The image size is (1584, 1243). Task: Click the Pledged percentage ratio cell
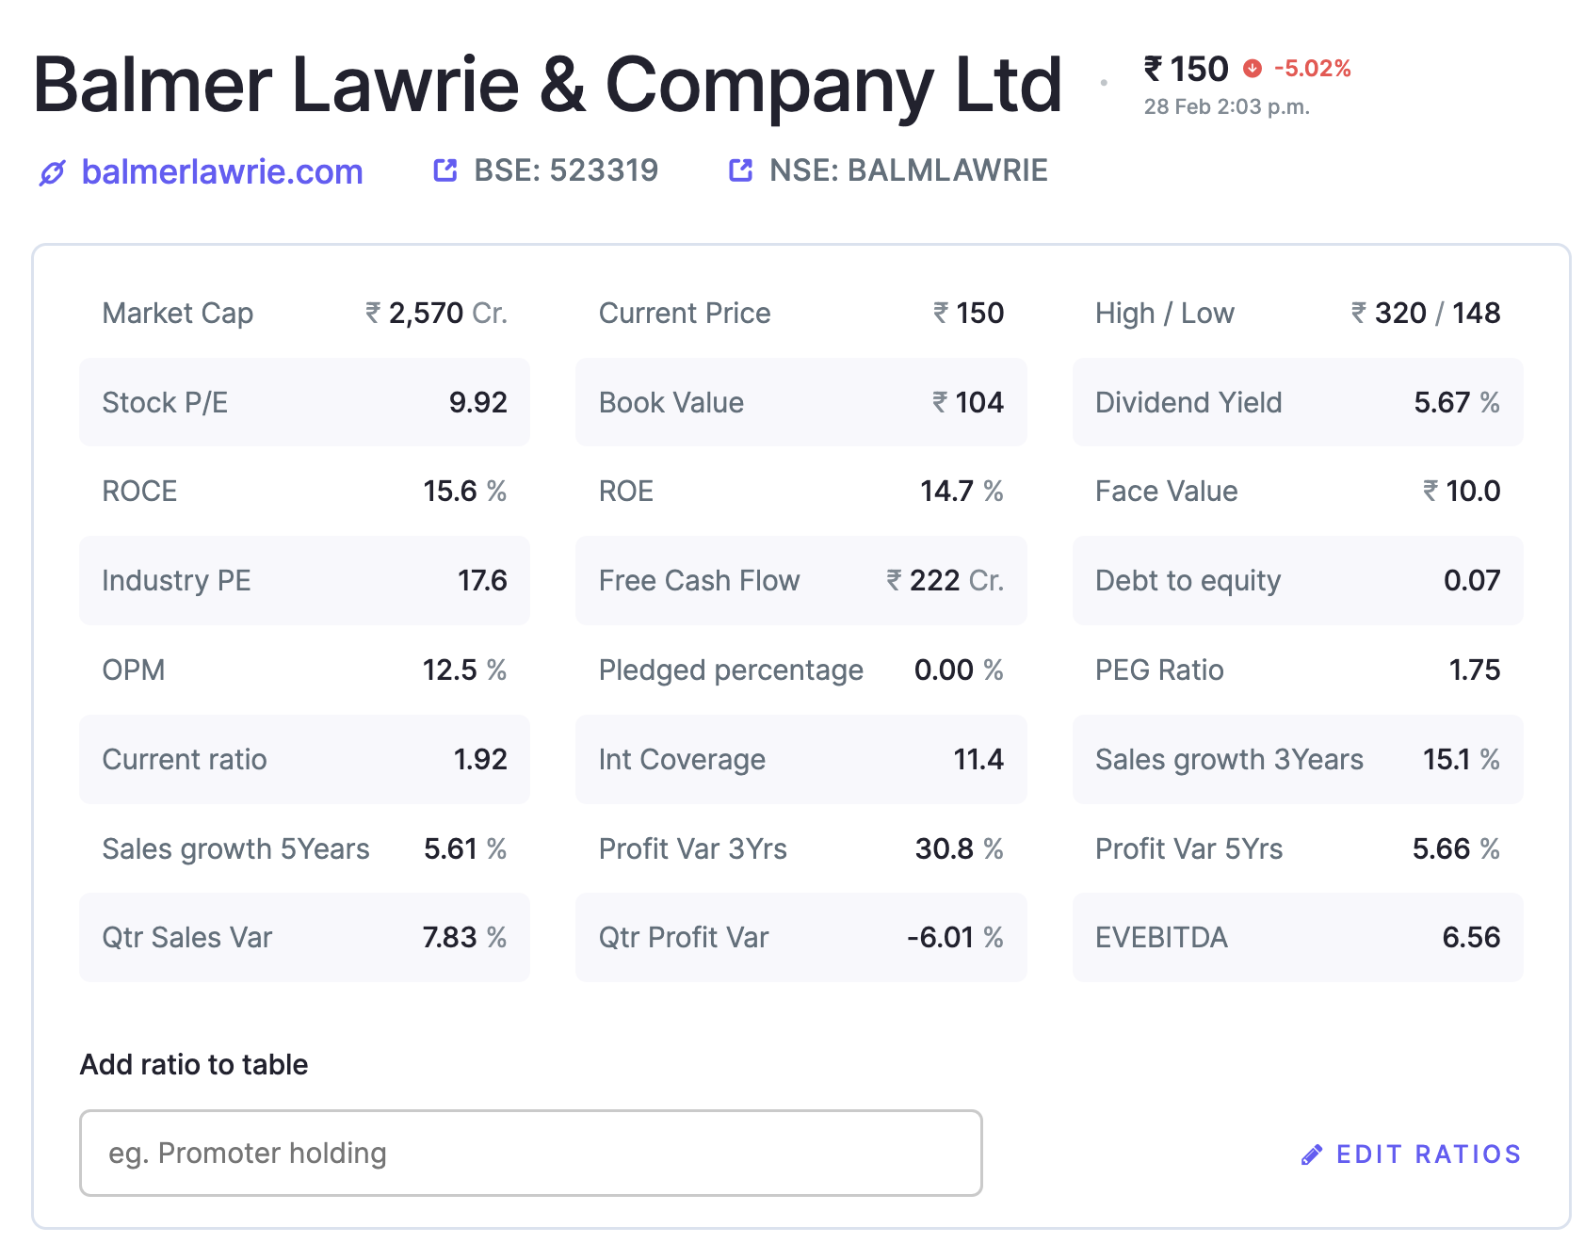(x=800, y=670)
